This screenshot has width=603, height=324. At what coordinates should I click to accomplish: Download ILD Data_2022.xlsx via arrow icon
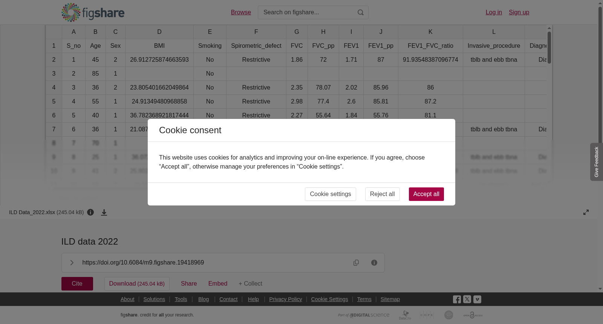click(x=104, y=213)
